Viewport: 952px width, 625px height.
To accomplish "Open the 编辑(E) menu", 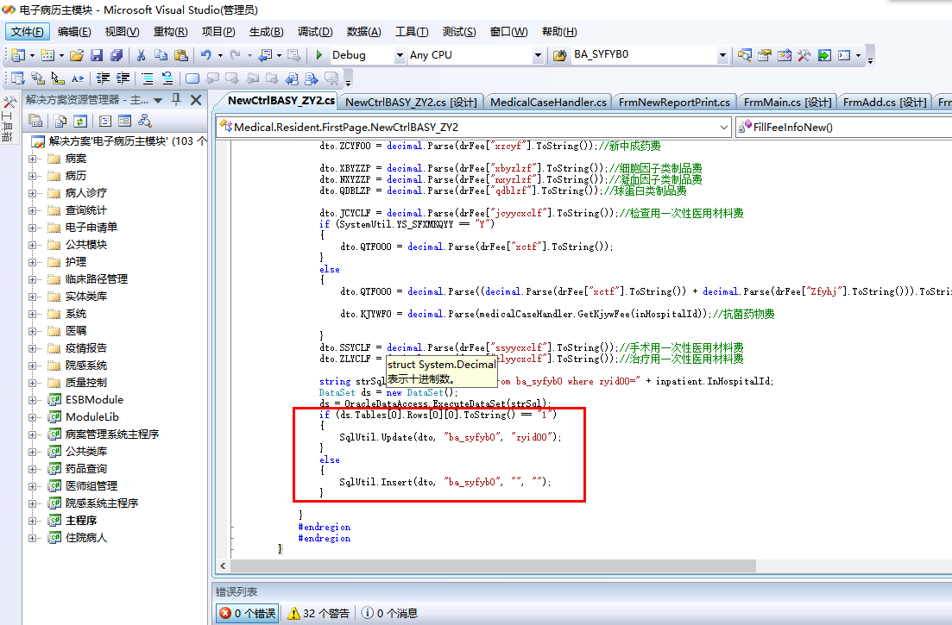I will coord(74,32).
